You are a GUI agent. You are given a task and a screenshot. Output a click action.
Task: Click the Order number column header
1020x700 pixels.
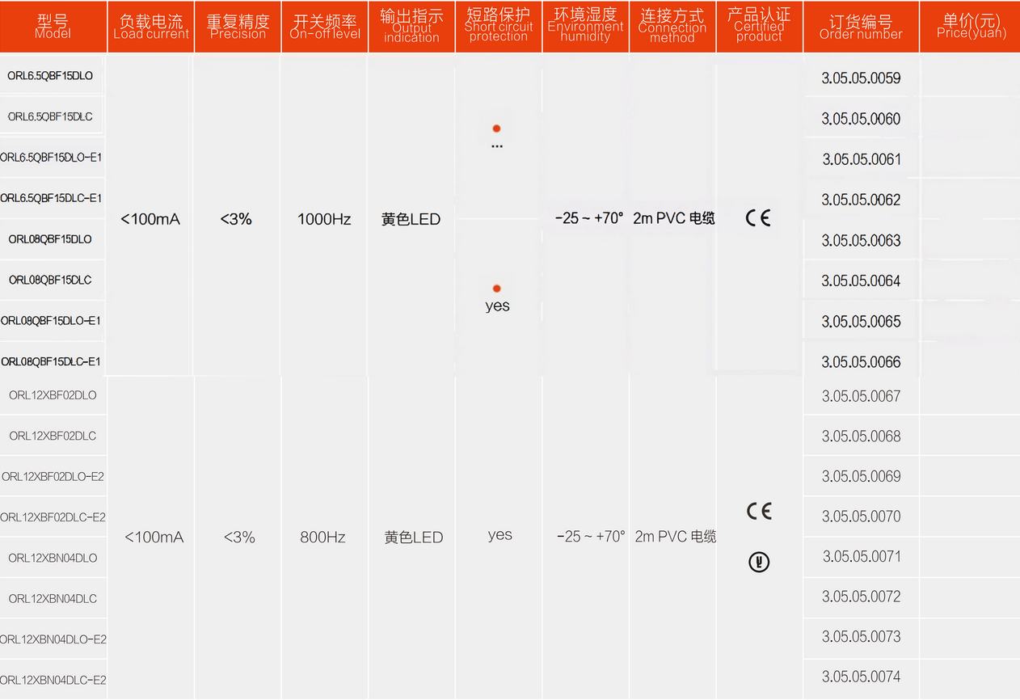(861, 27)
